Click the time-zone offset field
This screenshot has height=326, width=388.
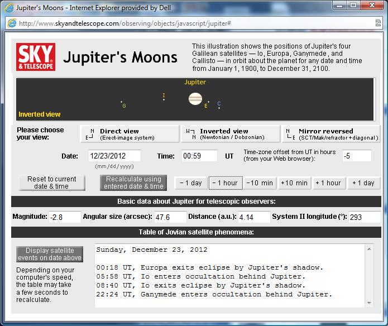pos(357,156)
